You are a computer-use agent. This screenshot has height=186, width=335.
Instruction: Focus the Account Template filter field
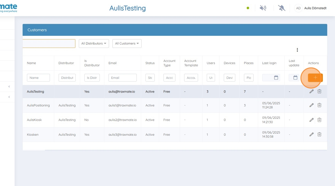point(191,78)
